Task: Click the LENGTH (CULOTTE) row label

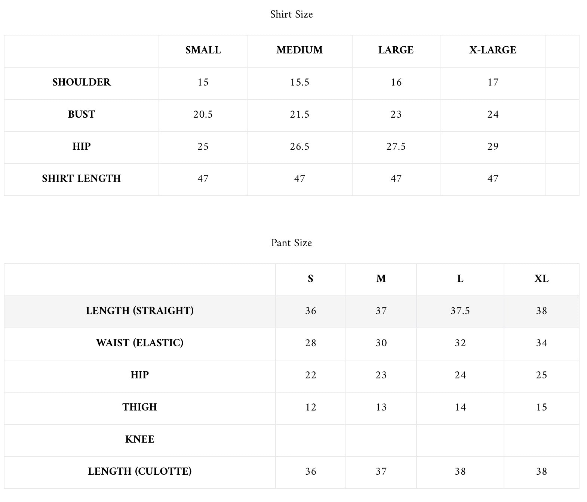Action: 140,471
